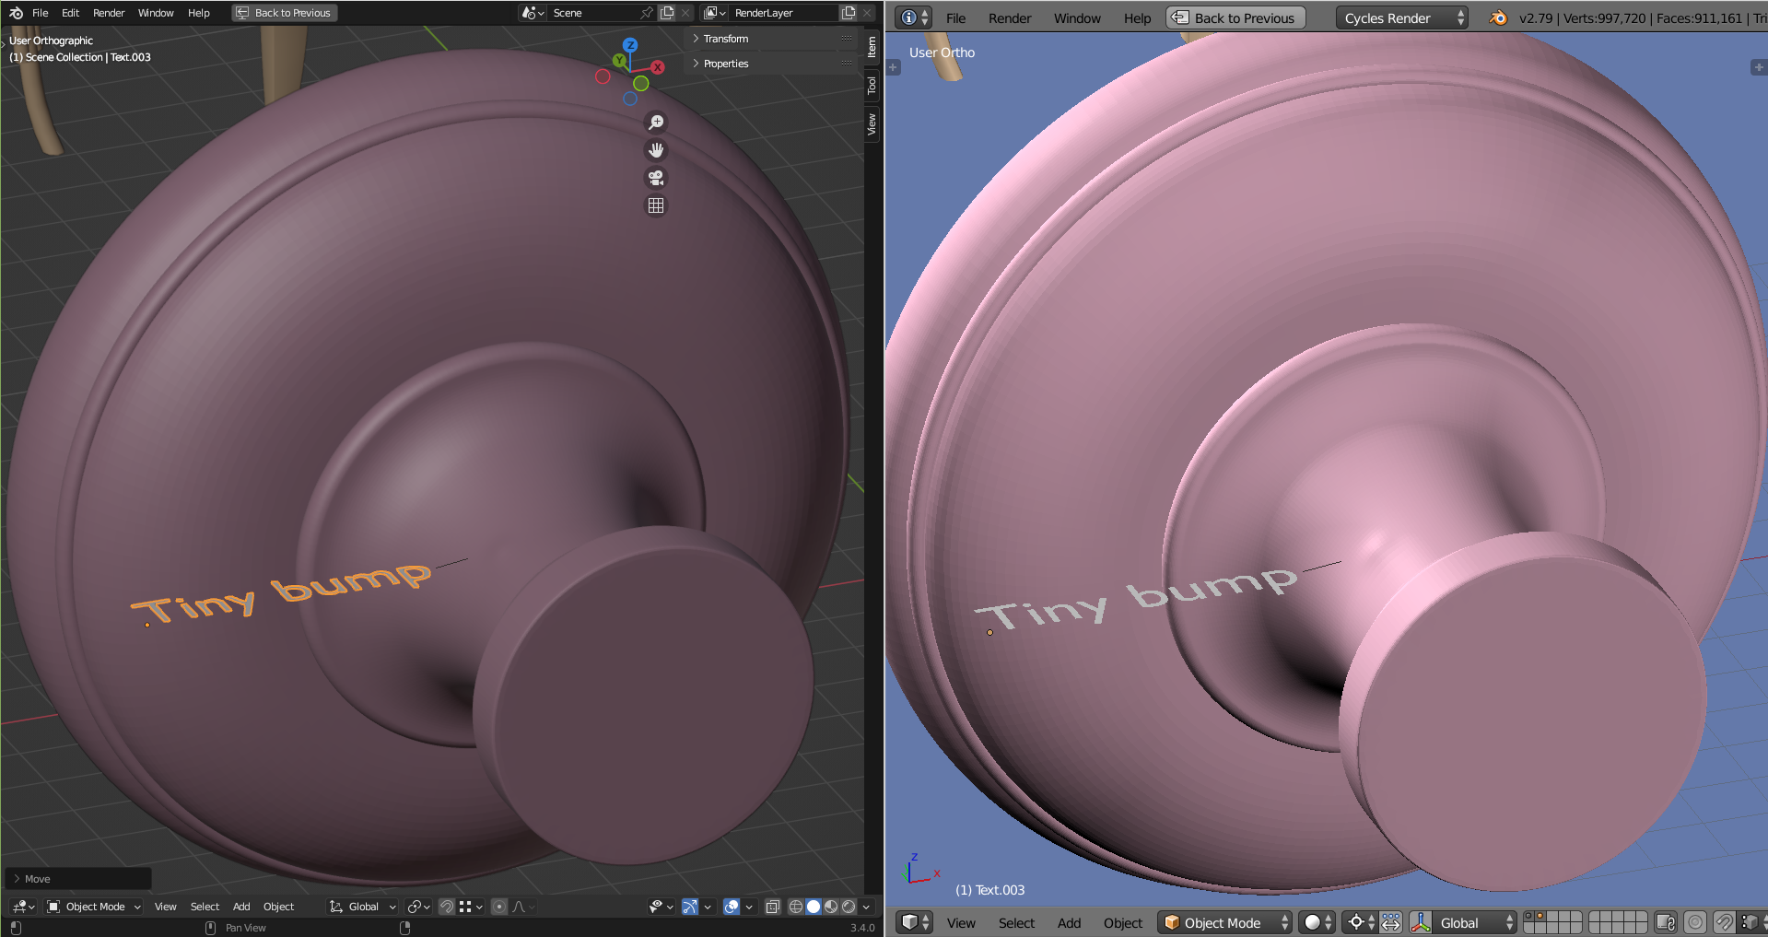Toggle show overlays button
The width and height of the screenshot is (1768, 937).
pyautogui.click(x=732, y=907)
